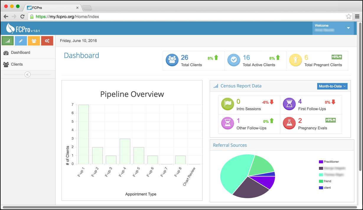This screenshot has width=363, height=210.
Task: Click the Total Pregnant Clients yellow icon
Action: click(295, 60)
